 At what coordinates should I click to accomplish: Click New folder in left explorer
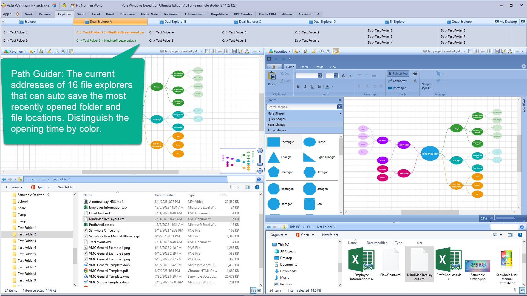point(66,187)
